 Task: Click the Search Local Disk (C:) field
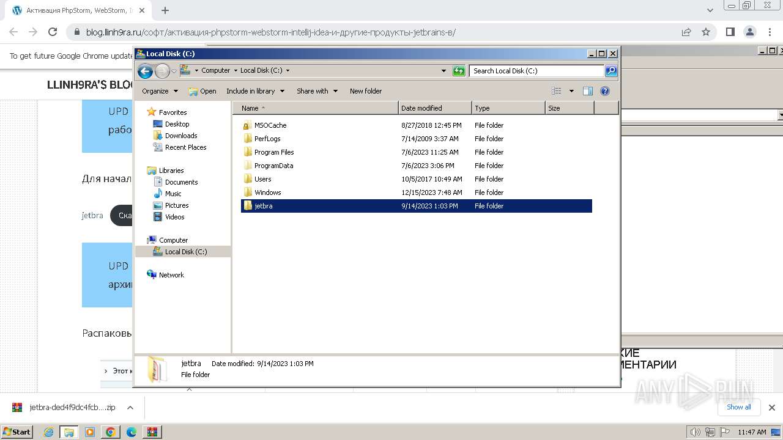[x=537, y=71]
